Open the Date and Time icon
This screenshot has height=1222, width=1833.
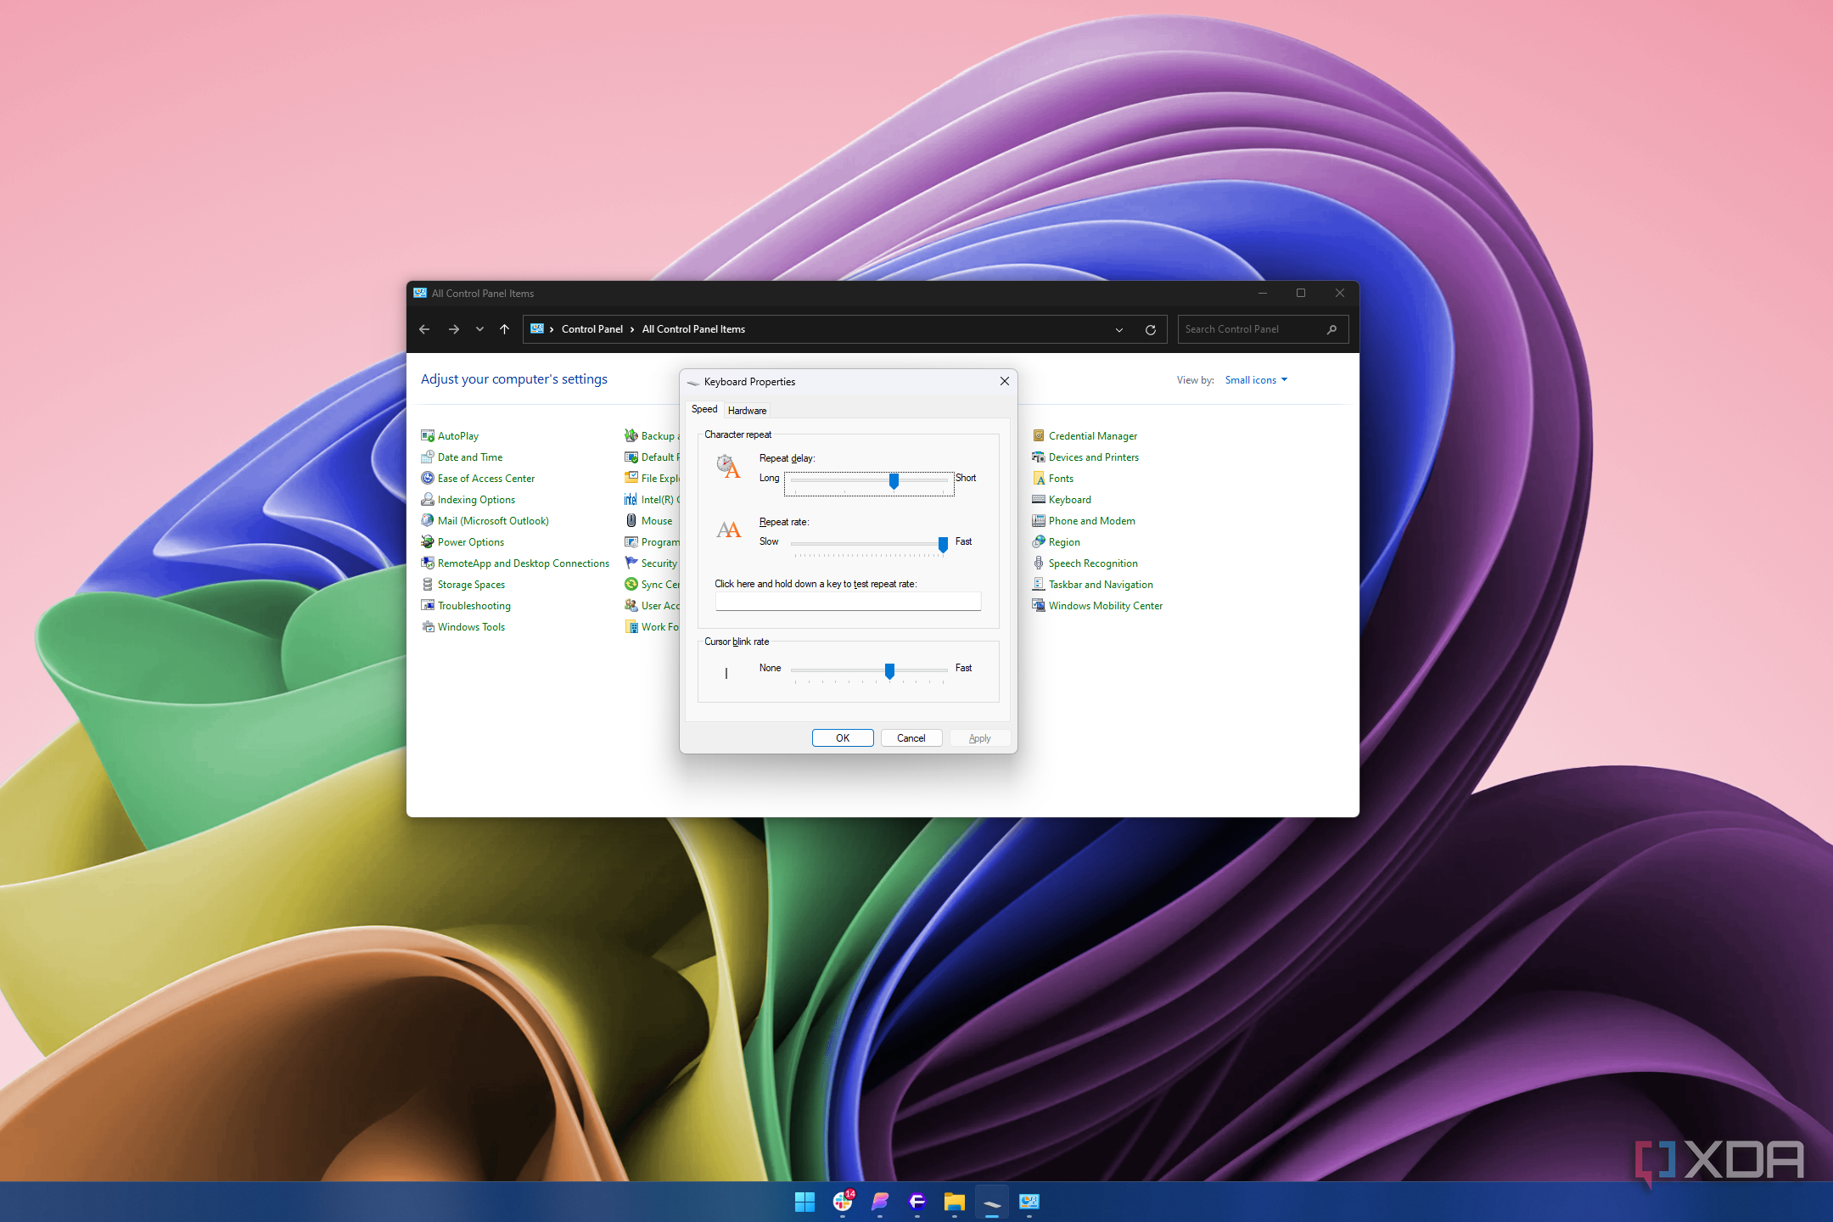pos(428,457)
